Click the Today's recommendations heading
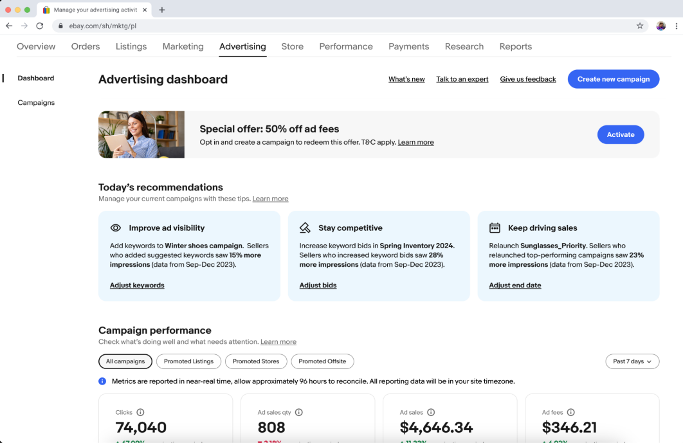This screenshot has width=683, height=443. pyautogui.click(x=161, y=187)
